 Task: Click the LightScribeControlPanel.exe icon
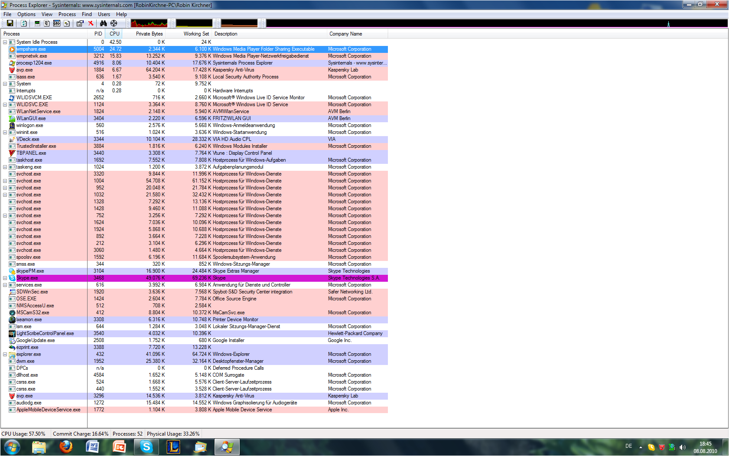click(x=12, y=334)
